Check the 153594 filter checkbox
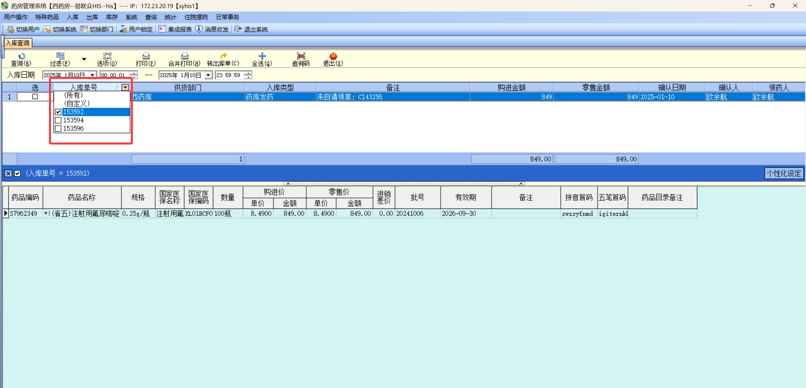The height and width of the screenshot is (388, 806). coord(58,120)
